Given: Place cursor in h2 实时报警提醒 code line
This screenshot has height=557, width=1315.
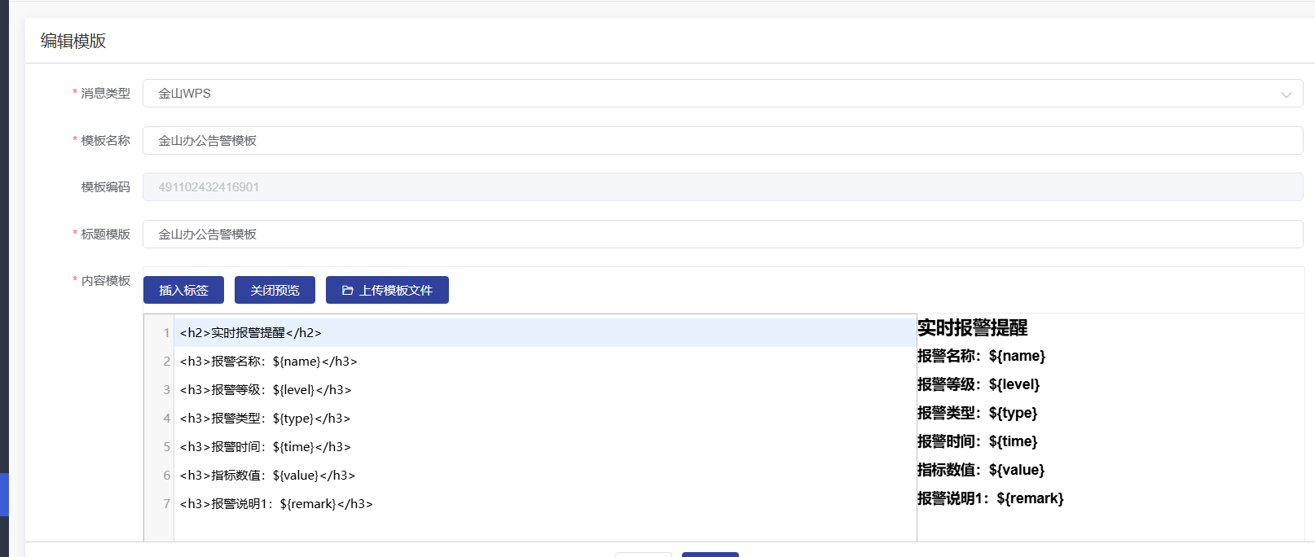Looking at the screenshot, I should point(251,333).
